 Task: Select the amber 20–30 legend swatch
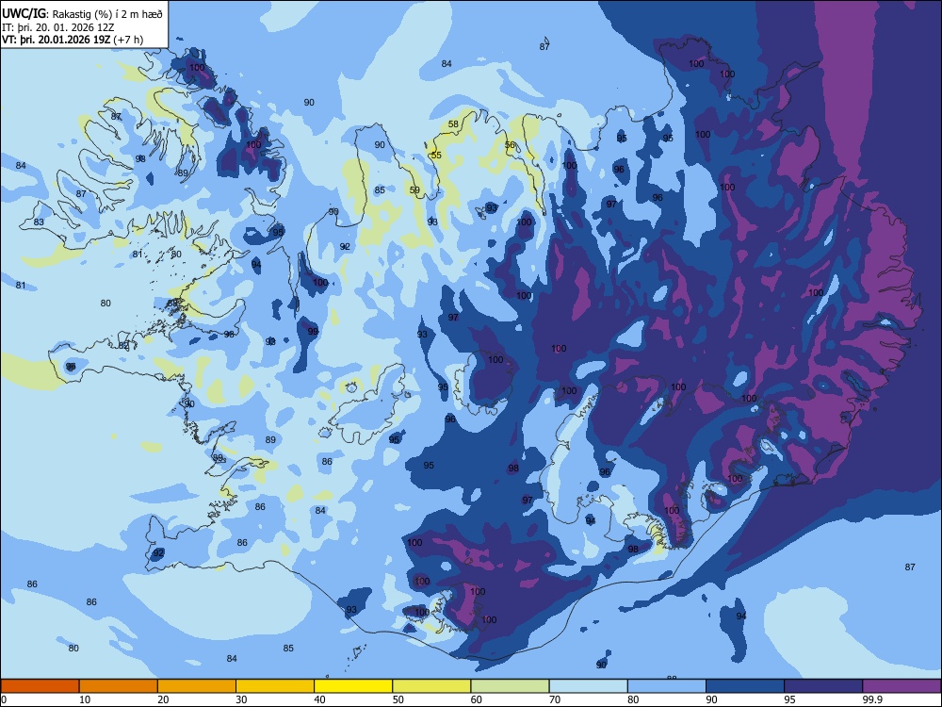tap(197, 686)
